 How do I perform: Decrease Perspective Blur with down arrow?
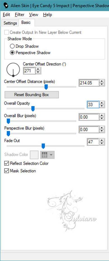[x=102, y=131]
